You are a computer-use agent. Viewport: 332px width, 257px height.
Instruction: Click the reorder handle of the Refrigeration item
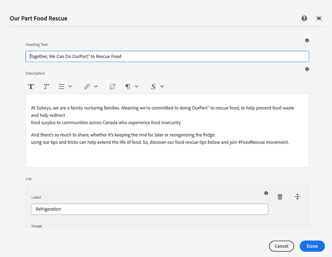(297, 196)
